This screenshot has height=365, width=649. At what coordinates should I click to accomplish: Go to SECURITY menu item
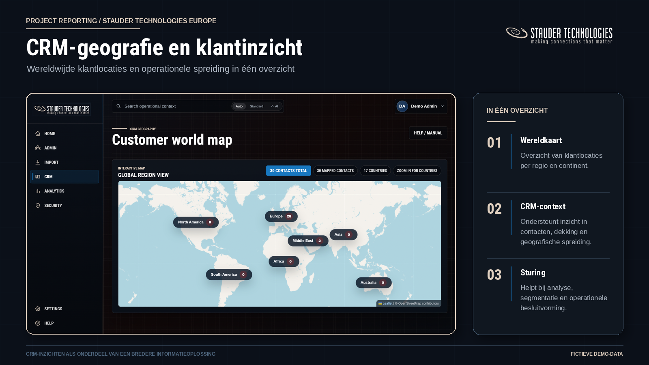coord(64,206)
